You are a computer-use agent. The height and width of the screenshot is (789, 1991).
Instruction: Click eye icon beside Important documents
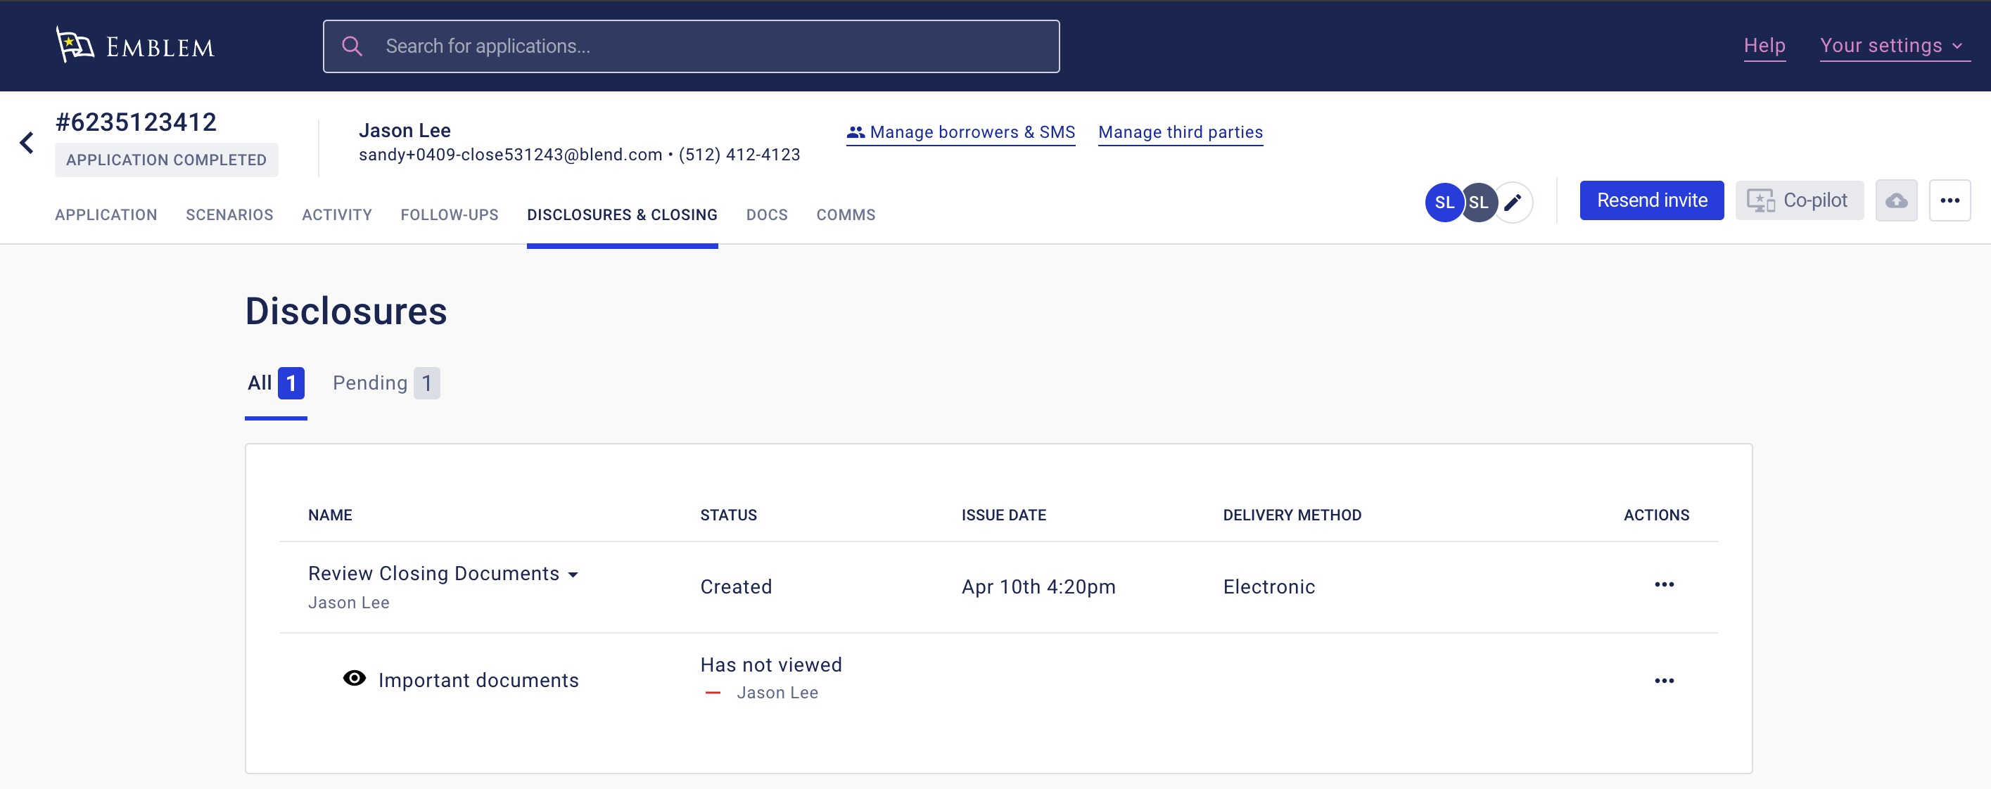tap(354, 679)
